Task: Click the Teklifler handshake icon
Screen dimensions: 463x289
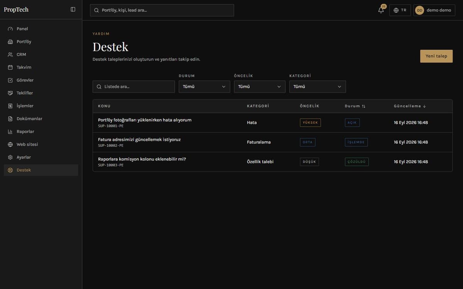Action: tap(10, 93)
